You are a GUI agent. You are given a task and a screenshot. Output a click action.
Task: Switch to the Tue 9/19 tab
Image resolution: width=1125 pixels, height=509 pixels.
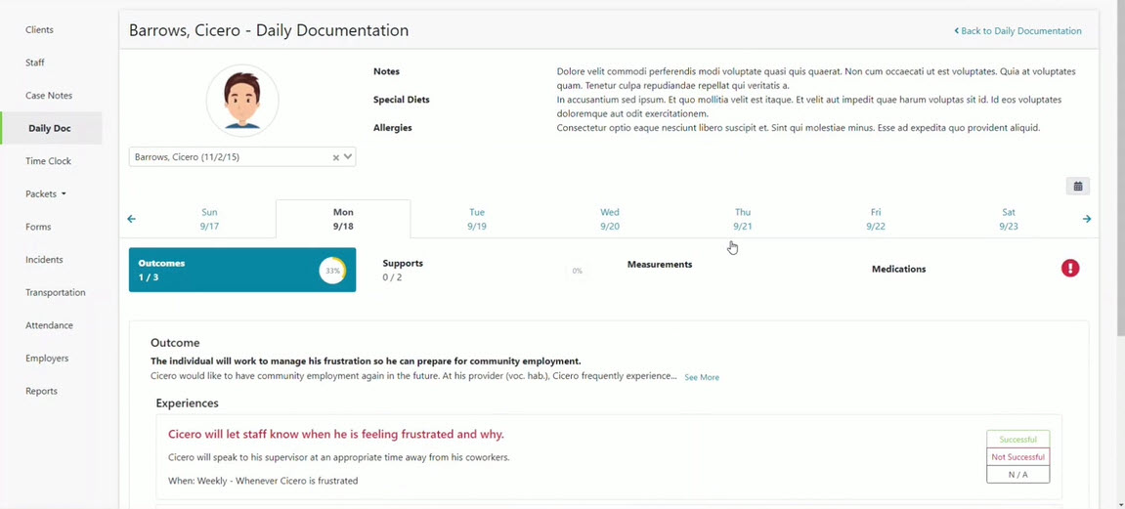coord(477,219)
